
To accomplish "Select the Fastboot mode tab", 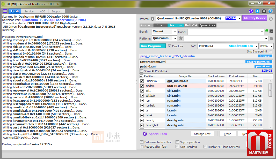I will coord(147,26).
